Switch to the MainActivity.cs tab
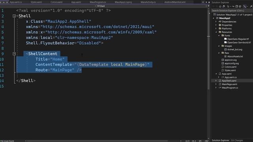This screenshot has height=142, width=253. pos(148,2)
